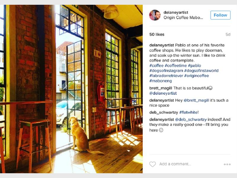Open the #flatwhite hashtag
Viewport: 237px width, 178px height.
pos(189,112)
